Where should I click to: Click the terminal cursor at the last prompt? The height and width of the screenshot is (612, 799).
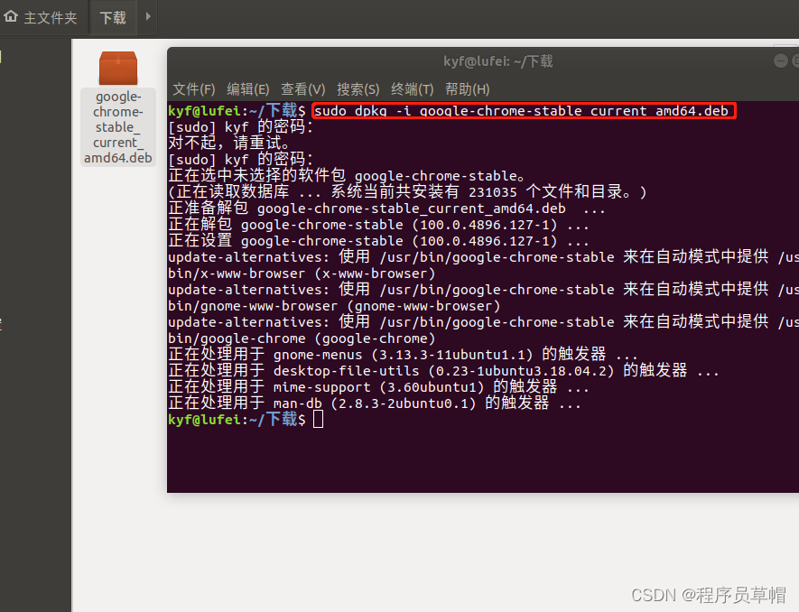pyautogui.click(x=318, y=420)
